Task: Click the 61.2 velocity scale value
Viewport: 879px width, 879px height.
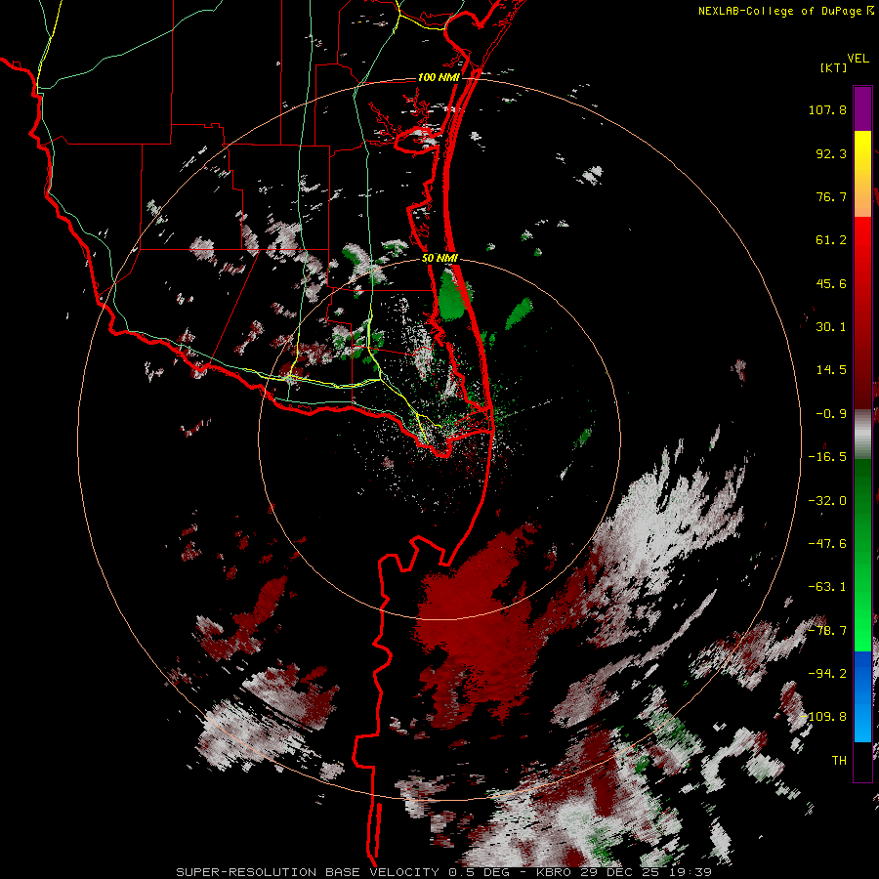Action: point(831,240)
